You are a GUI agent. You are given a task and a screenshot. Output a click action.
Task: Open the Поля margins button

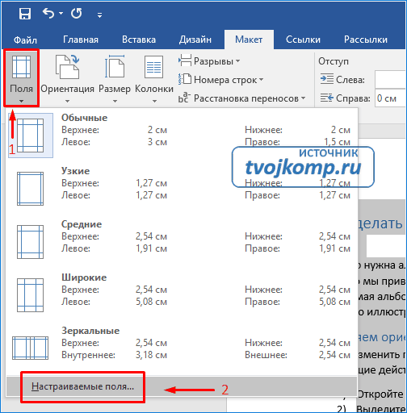[21, 78]
